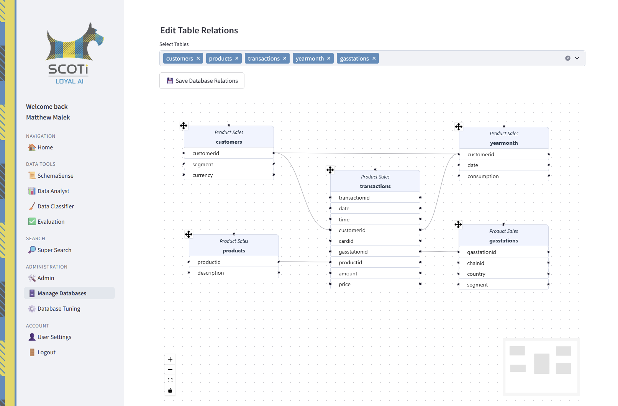This screenshot has width=618, height=406.
Task: Click the move handle of products table
Action: [x=189, y=234]
